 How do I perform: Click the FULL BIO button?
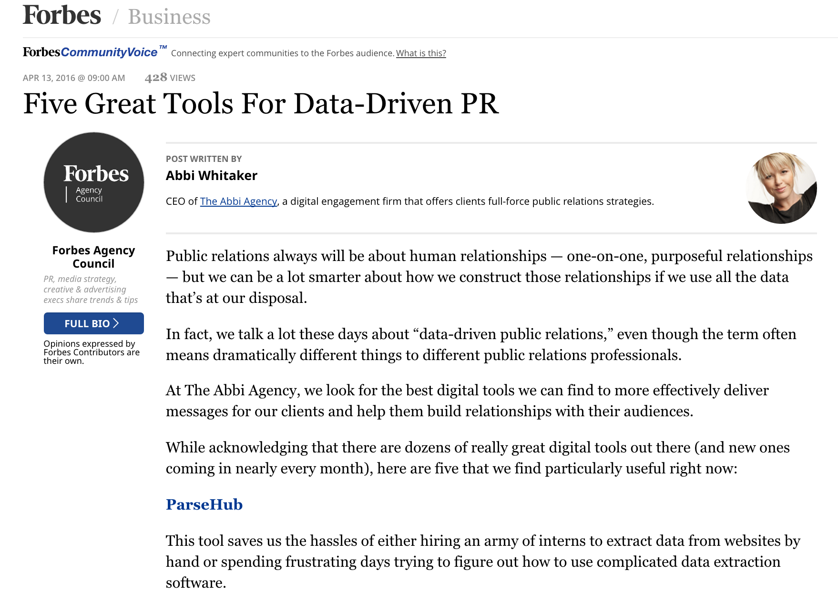click(x=94, y=323)
